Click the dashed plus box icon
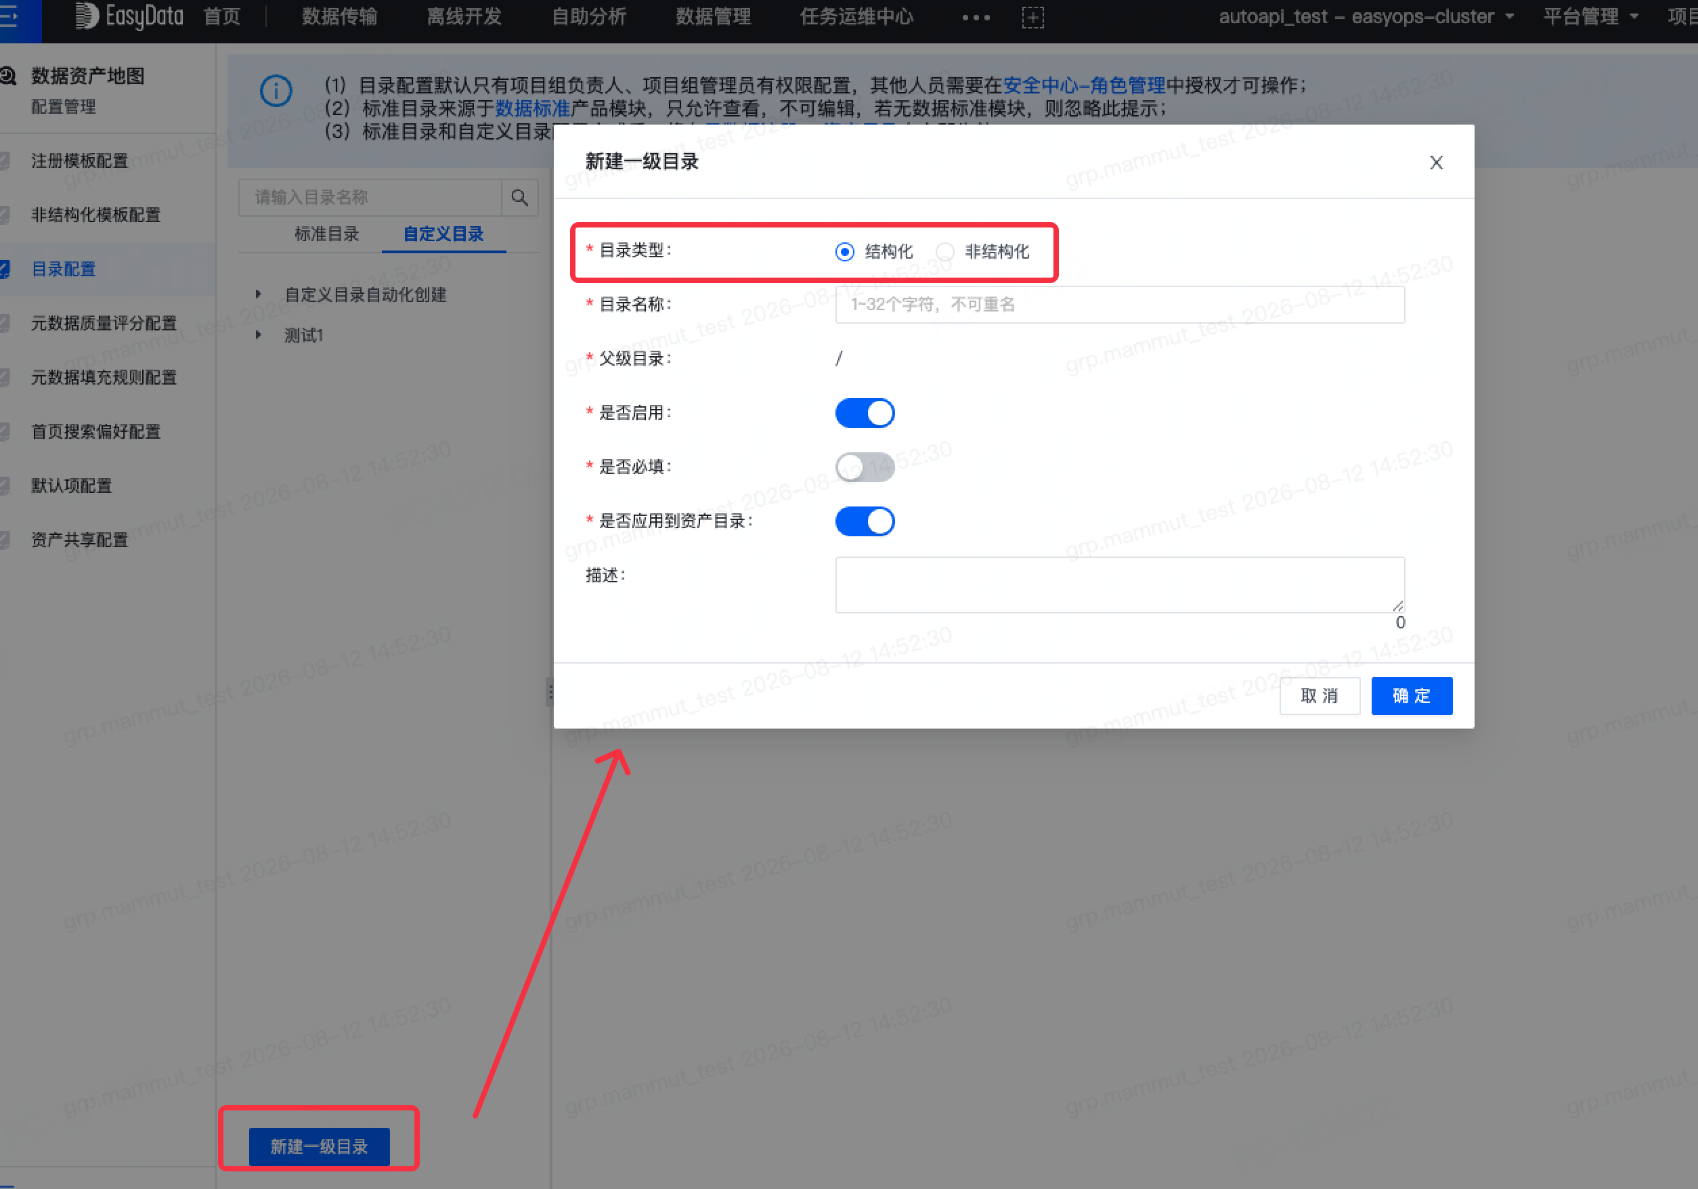 point(1032,17)
